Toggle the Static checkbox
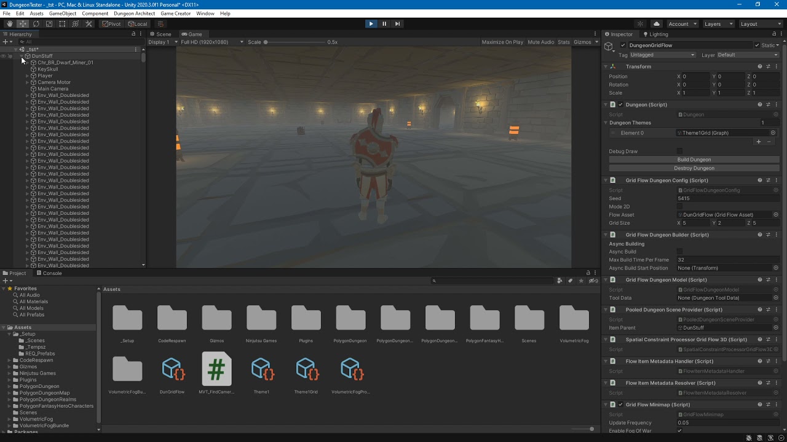787x442 pixels. pos(757,45)
